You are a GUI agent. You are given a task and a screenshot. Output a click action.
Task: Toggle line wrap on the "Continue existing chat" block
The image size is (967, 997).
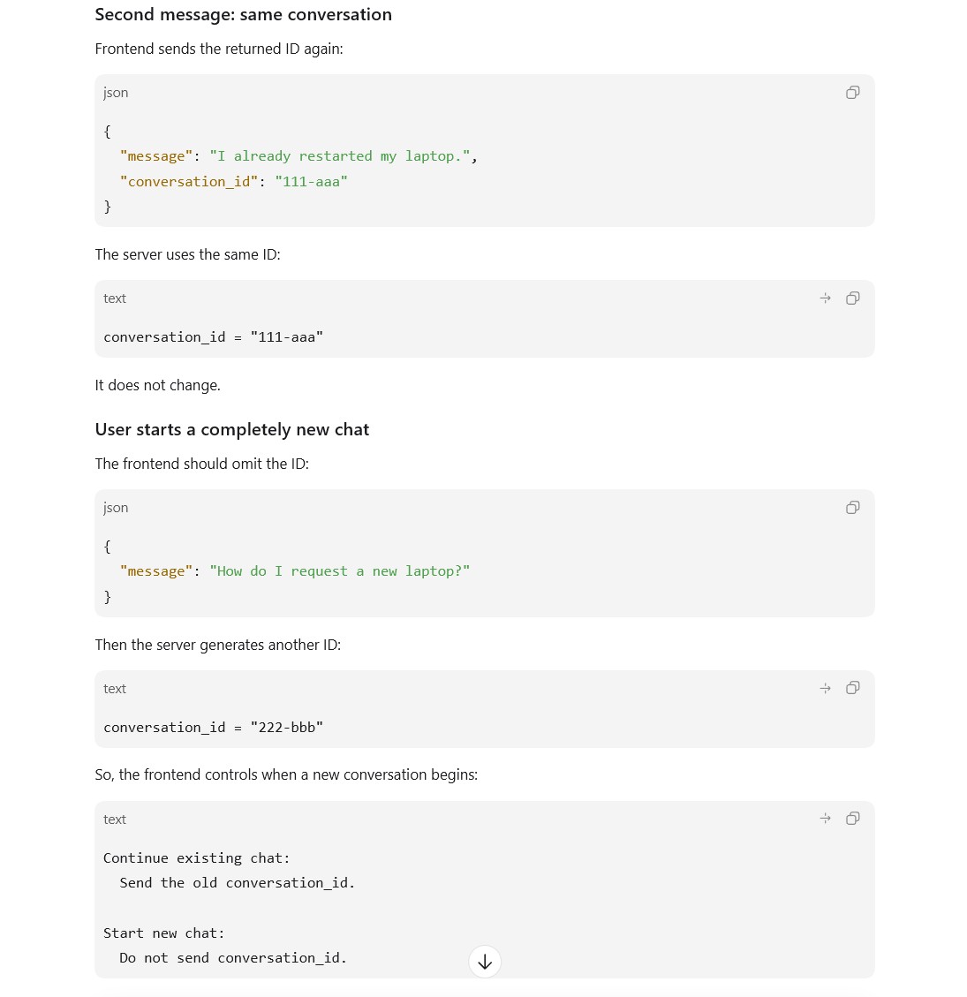pos(825,819)
